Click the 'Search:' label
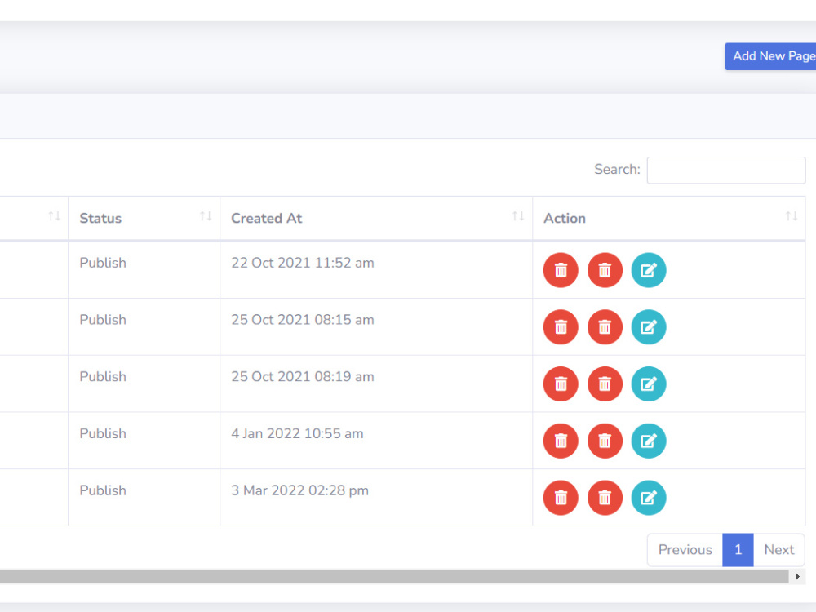The image size is (816, 612). coord(617,169)
